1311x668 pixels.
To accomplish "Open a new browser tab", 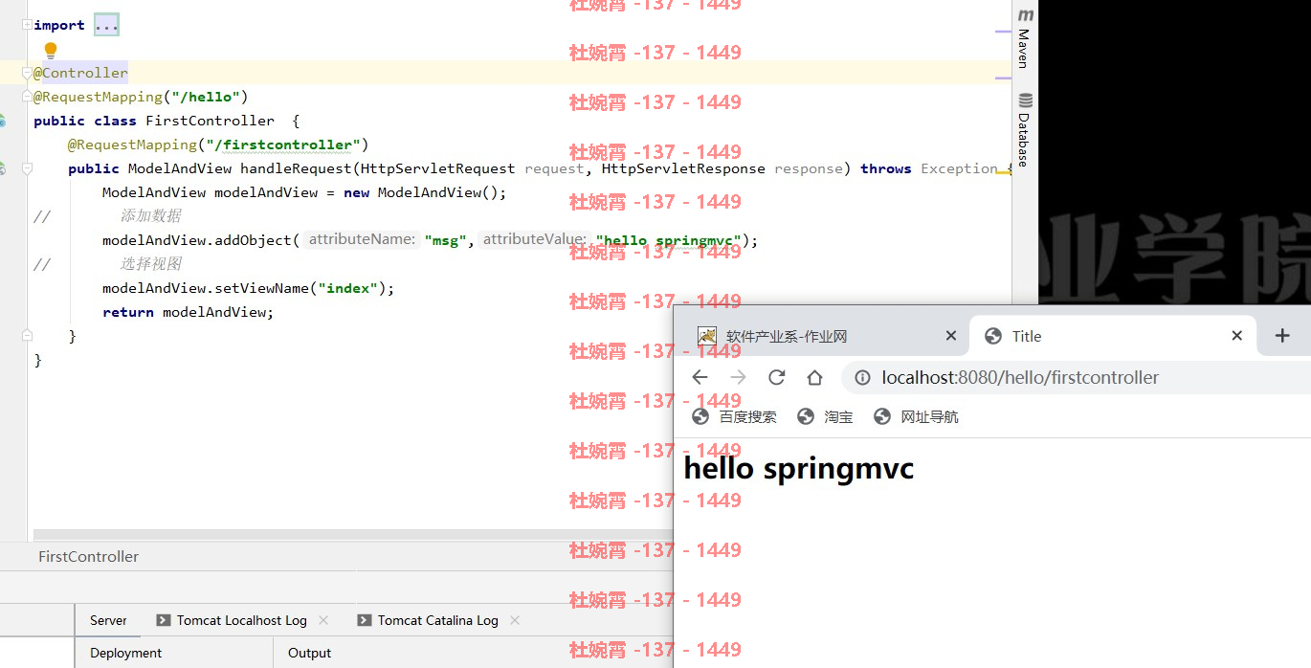I will coord(1282,335).
